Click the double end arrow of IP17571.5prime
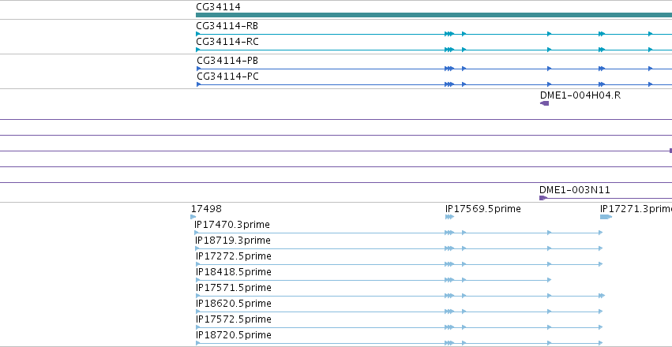The height and width of the screenshot is (347, 672). [x=602, y=296]
